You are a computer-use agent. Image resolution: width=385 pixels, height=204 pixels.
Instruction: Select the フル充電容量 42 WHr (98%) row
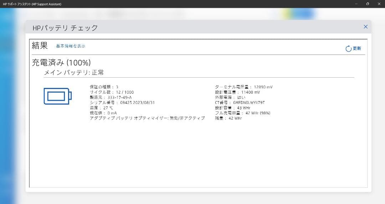pyautogui.click(x=243, y=113)
